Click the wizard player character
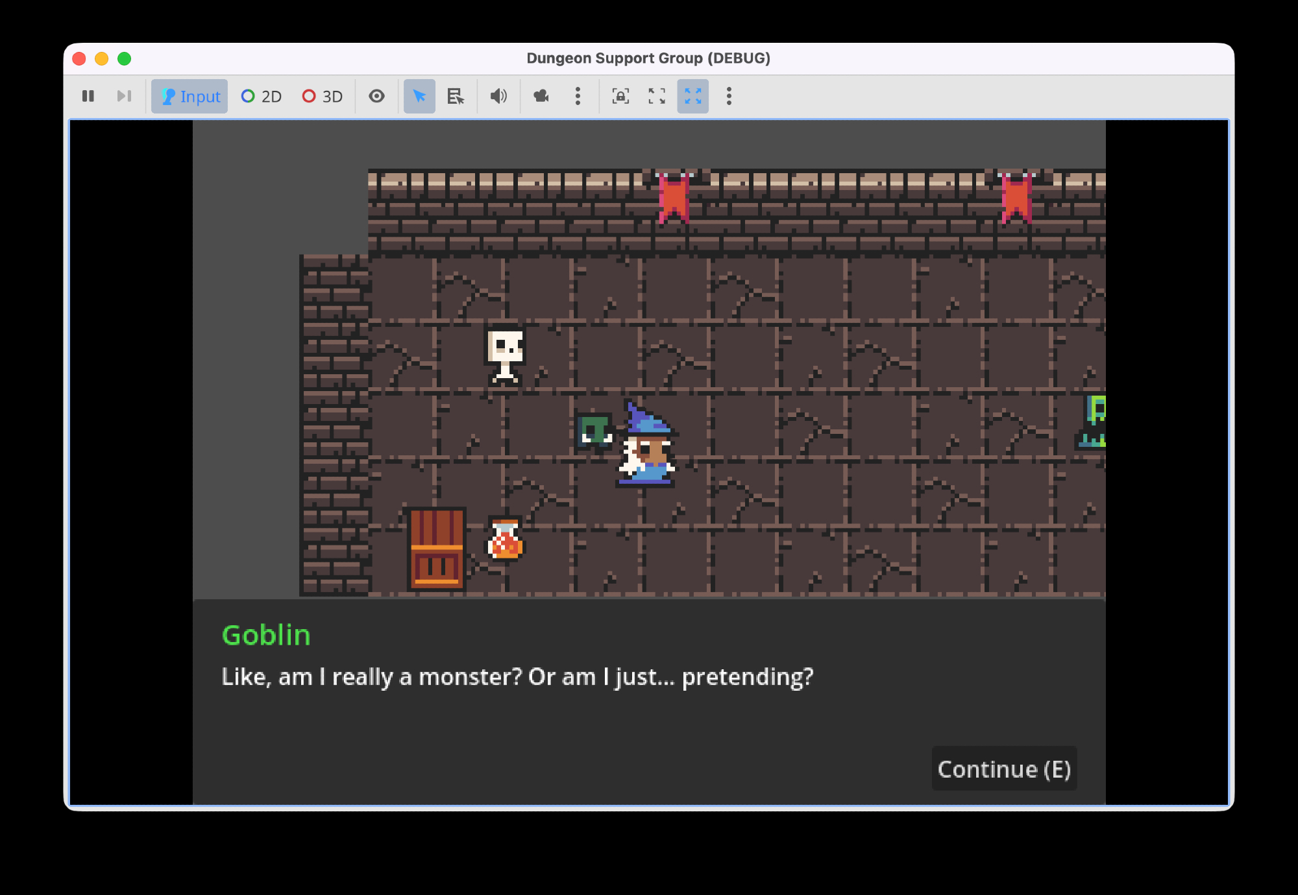Screen dimensions: 1298x895 (647, 447)
